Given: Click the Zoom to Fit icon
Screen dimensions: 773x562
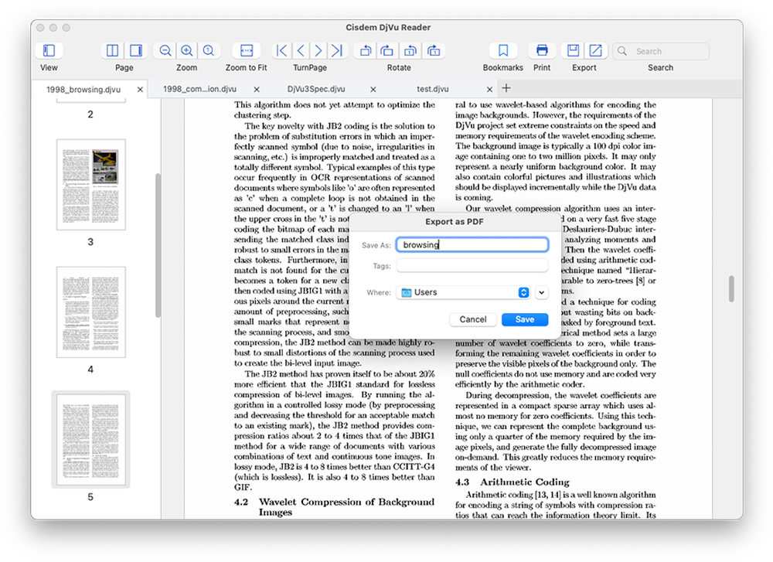Looking at the screenshot, I should click(246, 50).
